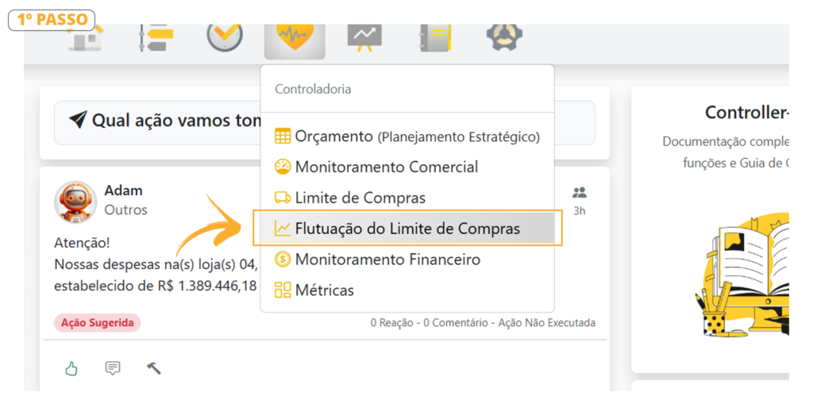
Task: Open the gear settings toolbar icon
Action: click(504, 37)
